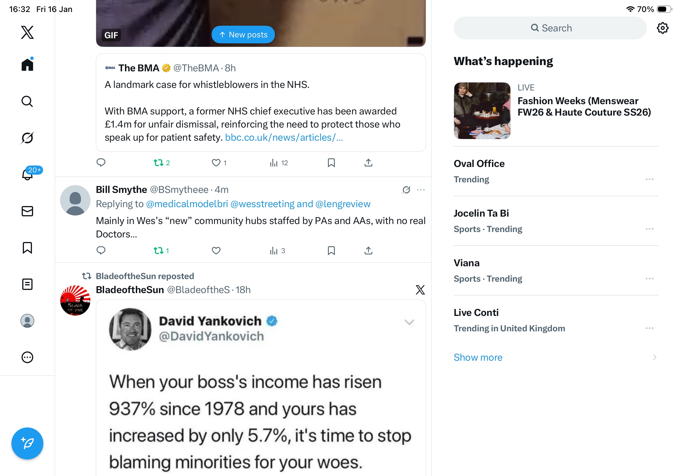Expand Show more trends chevron

pyautogui.click(x=654, y=357)
